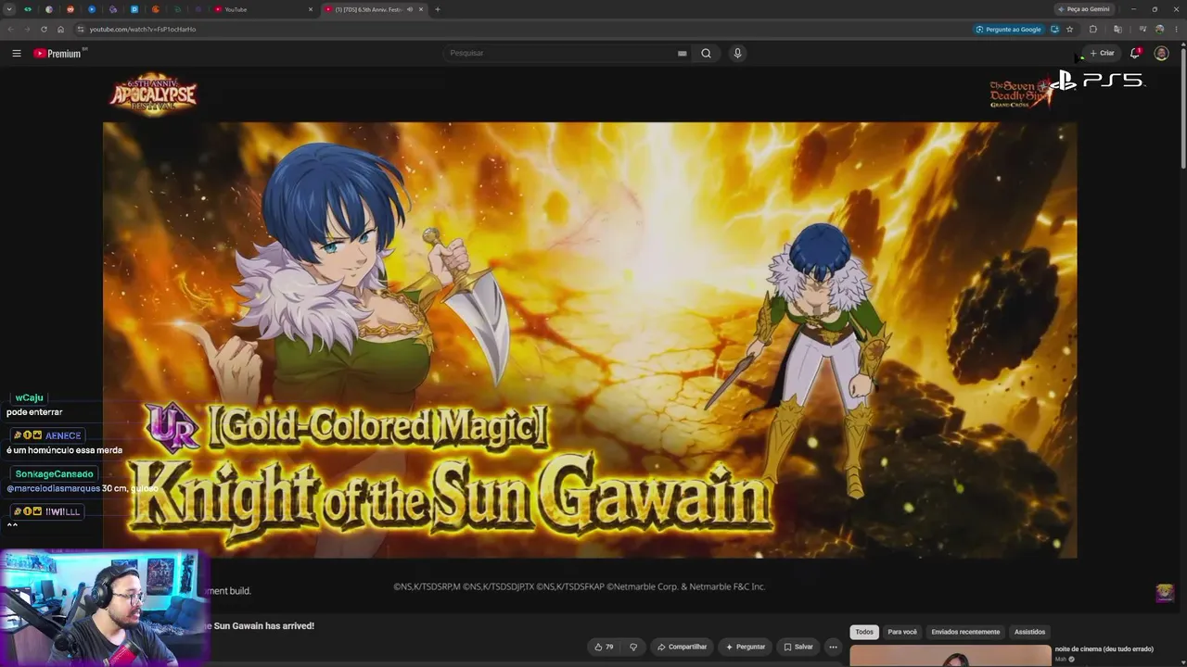Viewport: 1187px width, 667px height.
Task: Select the Para você filter chip
Action: 902,632
